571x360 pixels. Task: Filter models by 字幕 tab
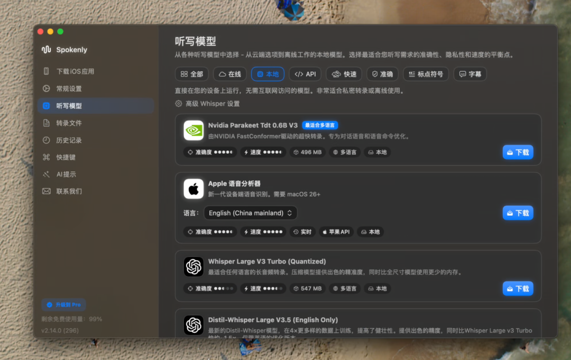pyautogui.click(x=470, y=74)
